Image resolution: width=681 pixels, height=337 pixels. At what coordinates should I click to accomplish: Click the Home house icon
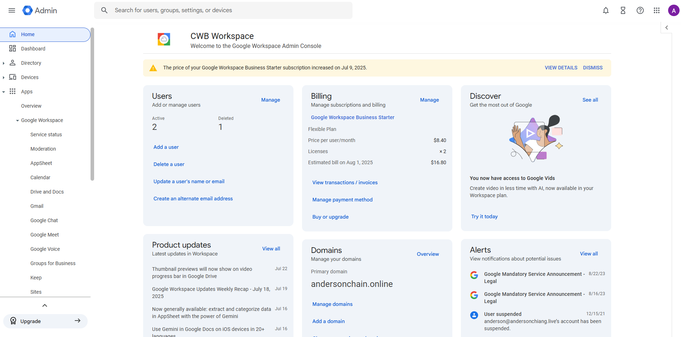13,34
